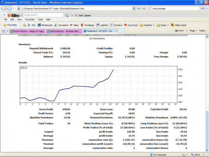Image resolution: width=209 pixels, height=157 pixels.
Task: Open the eBay favorites link
Action: pyautogui.click(x=74, y=25)
